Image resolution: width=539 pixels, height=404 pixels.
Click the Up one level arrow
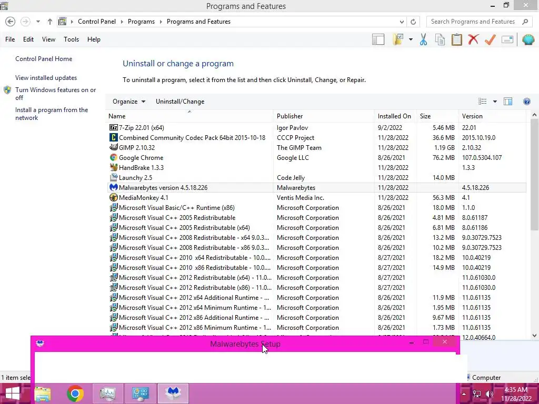[x=50, y=22]
